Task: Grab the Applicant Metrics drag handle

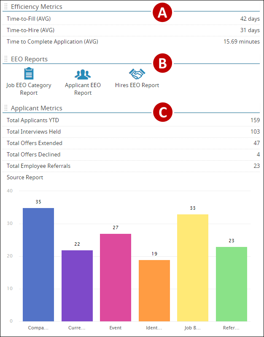Action: tap(6, 108)
